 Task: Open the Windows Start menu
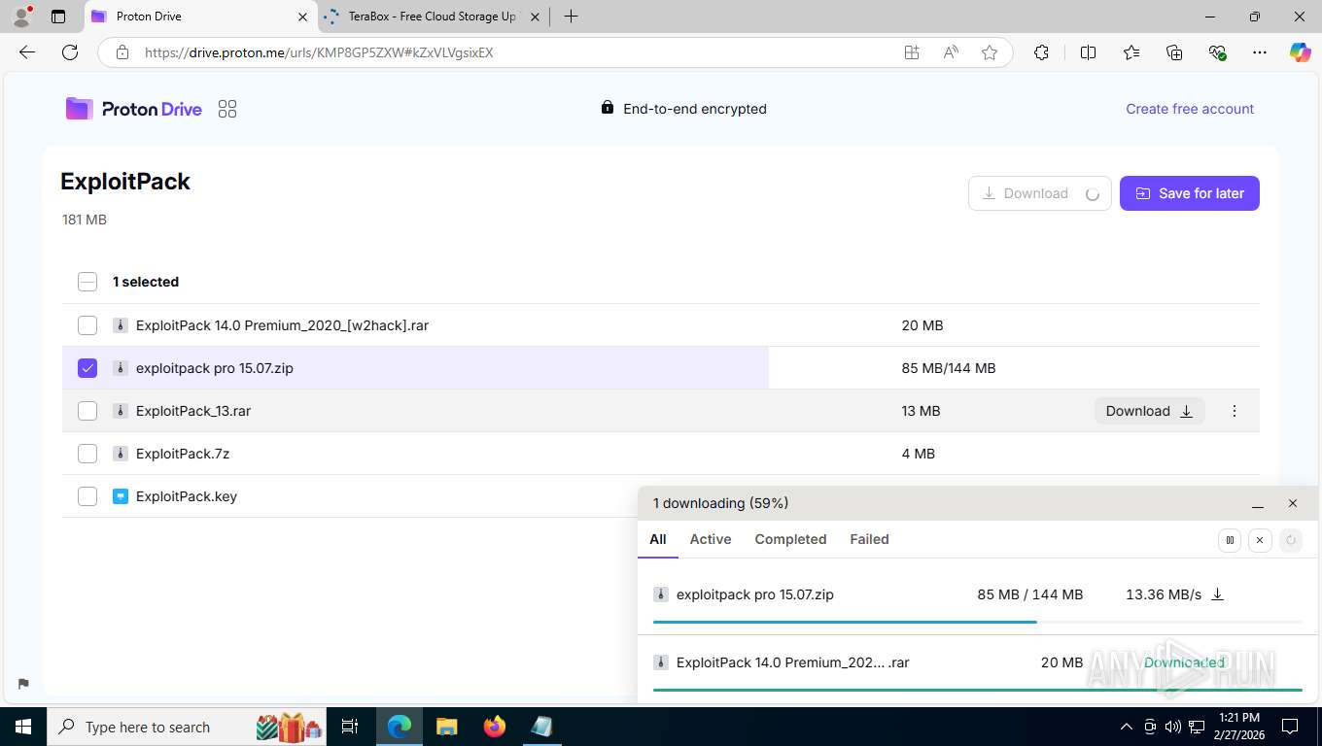click(22, 727)
